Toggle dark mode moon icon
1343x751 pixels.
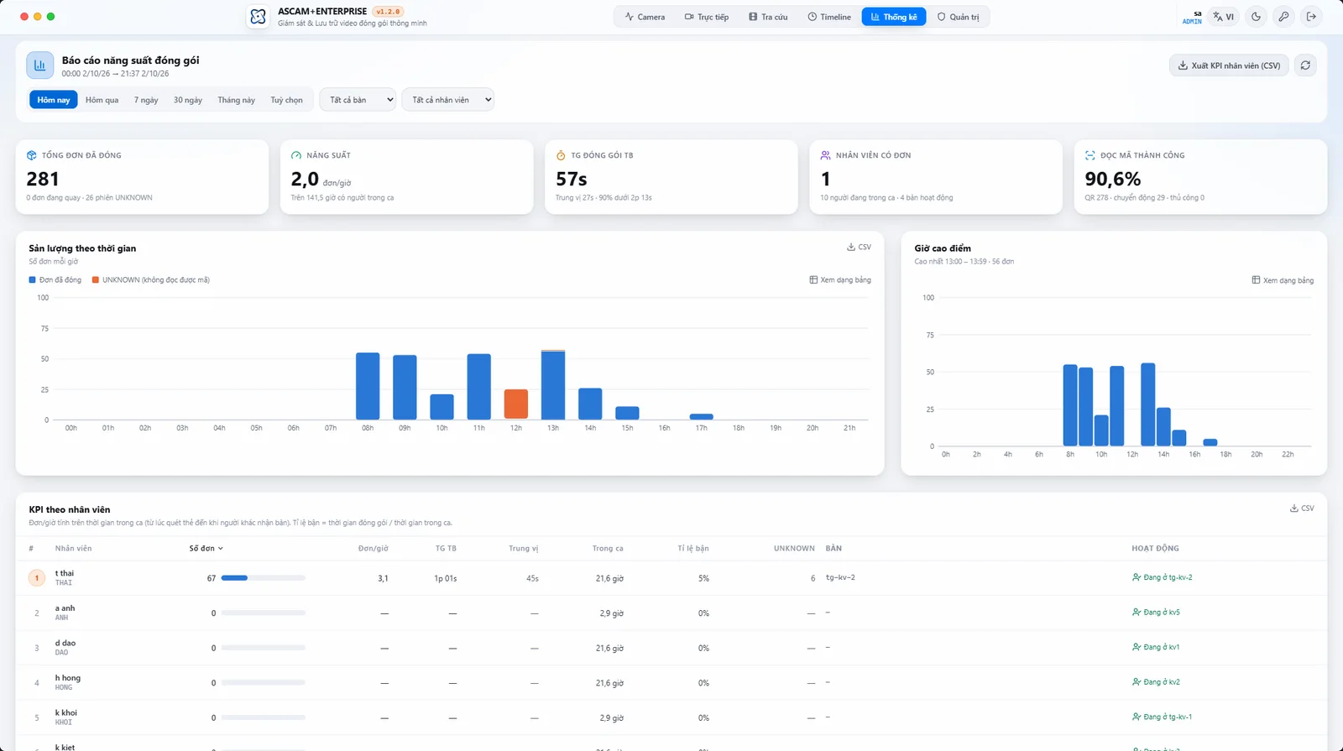pos(1256,17)
